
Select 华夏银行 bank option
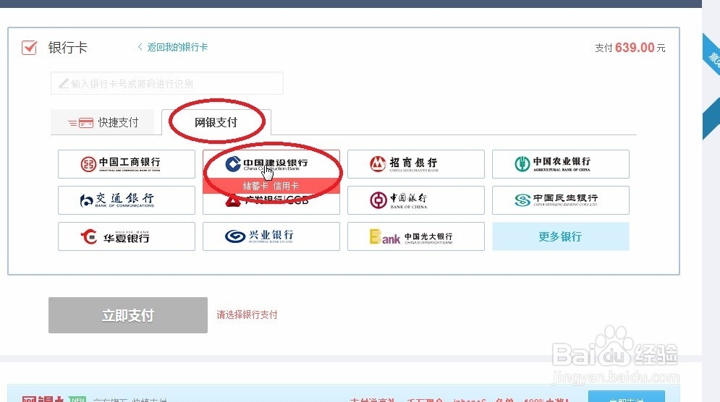127,236
